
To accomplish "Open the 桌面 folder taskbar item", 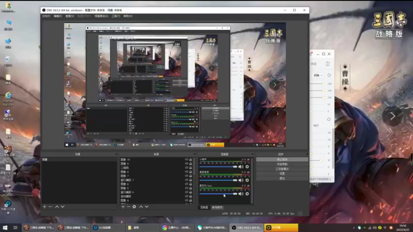I will click(x=142, y=228).
